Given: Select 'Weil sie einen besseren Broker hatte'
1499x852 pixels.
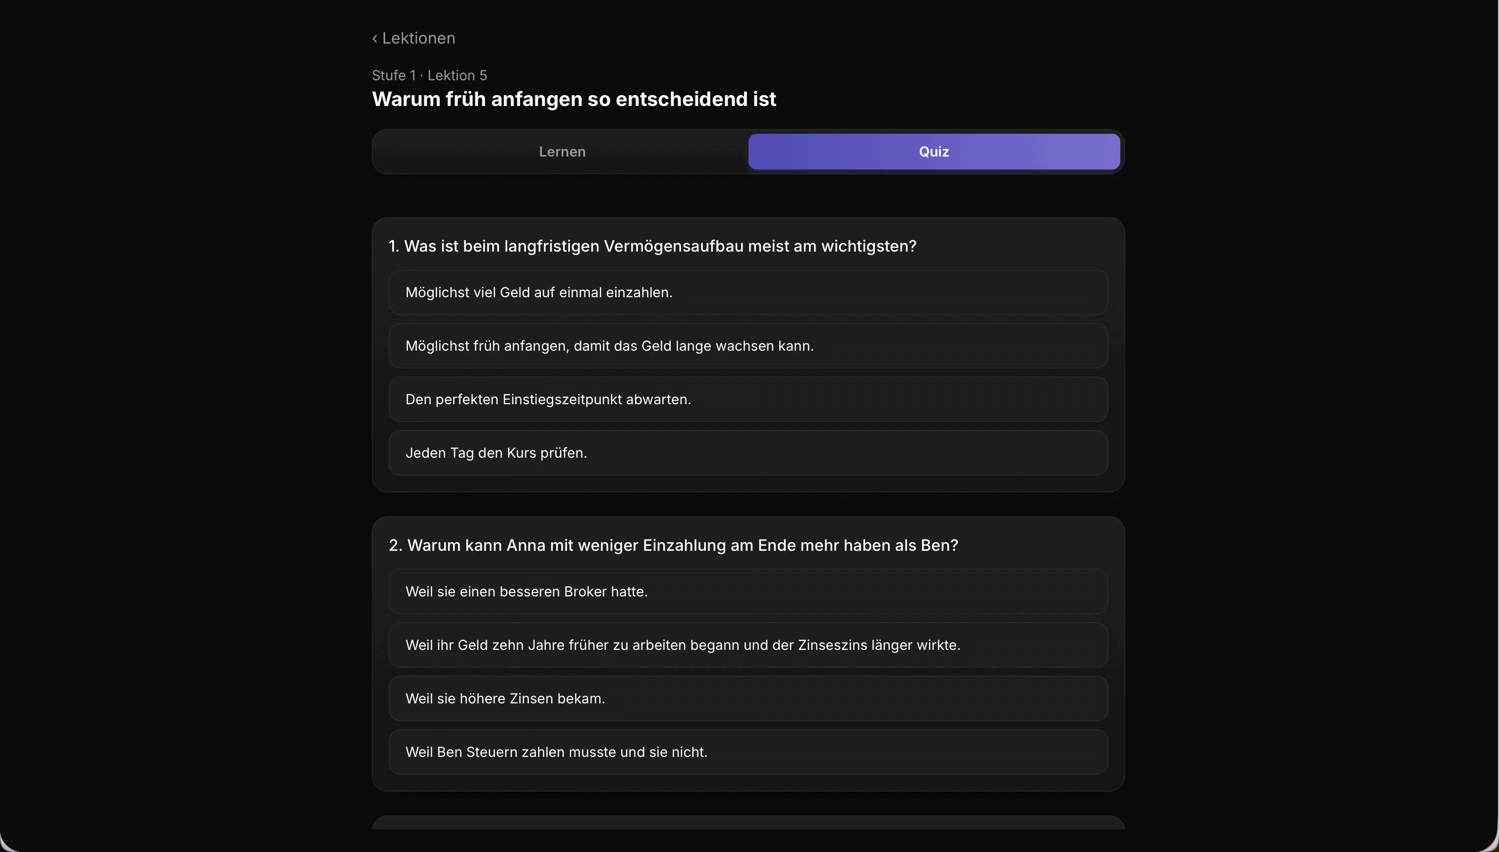Looking at the screenshot, I should pyautogui.click(x=749, y=591).
